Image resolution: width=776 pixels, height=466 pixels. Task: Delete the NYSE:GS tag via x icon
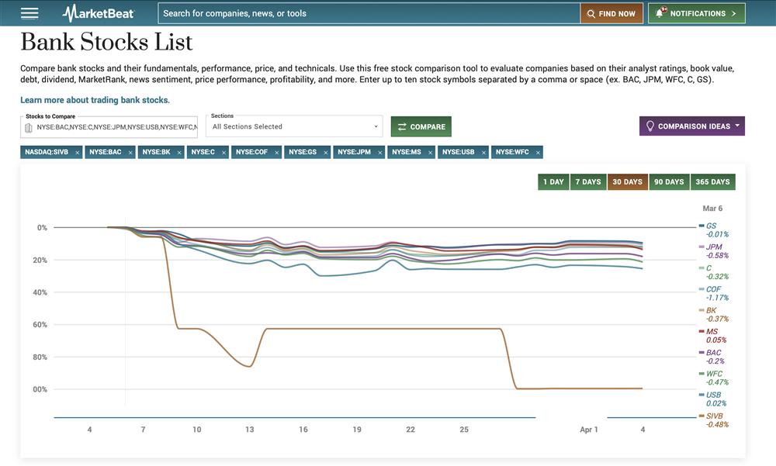pyautogui.click(x=325, y=153)
